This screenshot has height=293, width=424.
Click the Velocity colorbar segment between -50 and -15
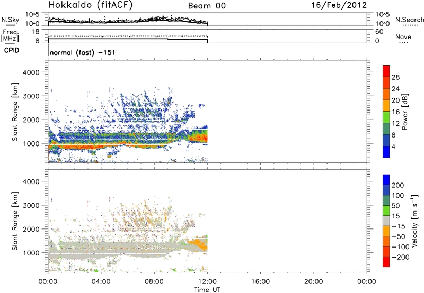[386, 231]
